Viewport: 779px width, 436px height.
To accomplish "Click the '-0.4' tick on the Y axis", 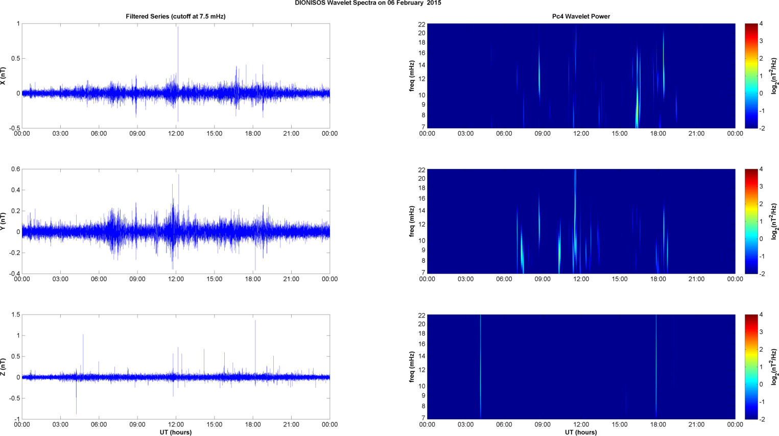I will click(x=14, y=274).
